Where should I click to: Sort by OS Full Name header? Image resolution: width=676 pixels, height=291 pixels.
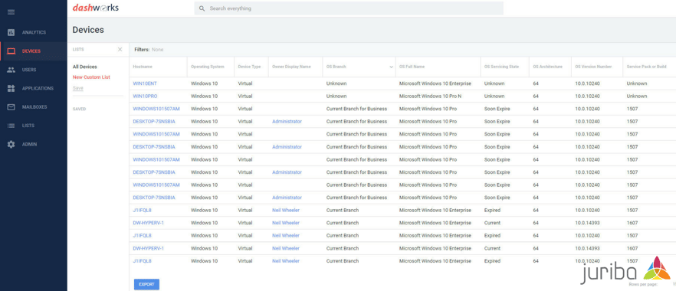[x=412, y=67]
